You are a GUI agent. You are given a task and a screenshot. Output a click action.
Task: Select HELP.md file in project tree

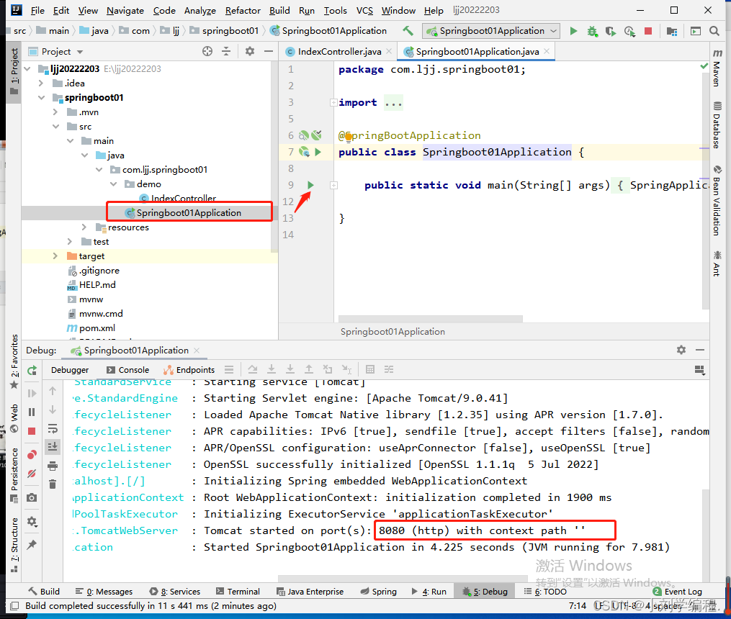[x=97, y=284]
